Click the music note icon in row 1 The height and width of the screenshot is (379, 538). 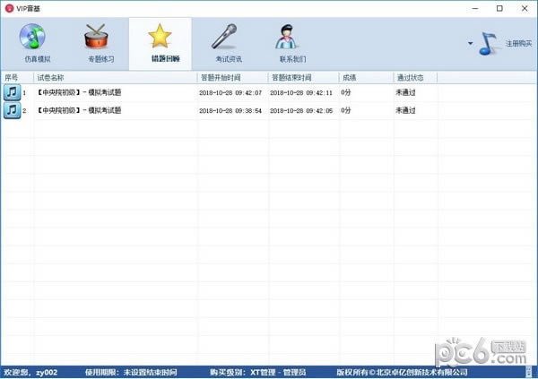coord(13,92)
